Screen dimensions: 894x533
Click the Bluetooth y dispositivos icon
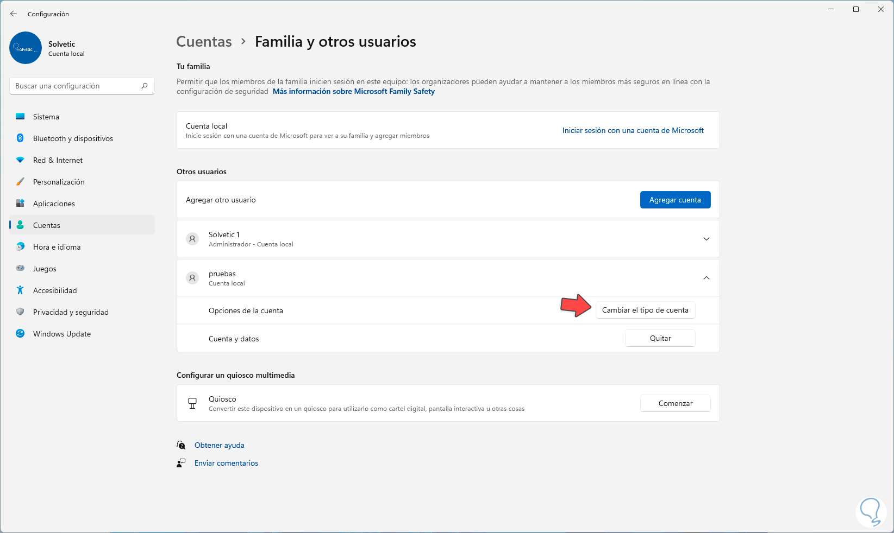click(20, 138)
